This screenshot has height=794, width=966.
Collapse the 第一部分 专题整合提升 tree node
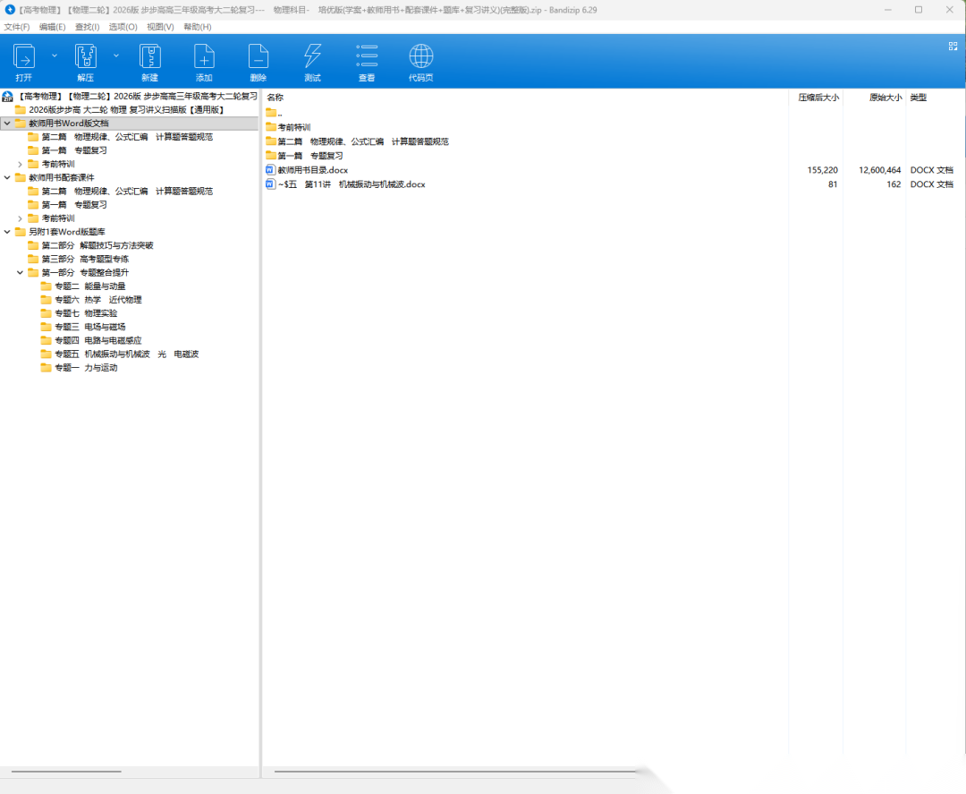click(x=20, y=272)
